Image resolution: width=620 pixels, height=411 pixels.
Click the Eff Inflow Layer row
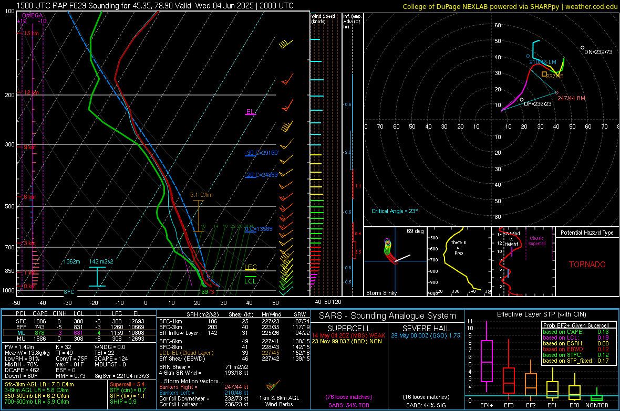(x=234, y=333)
